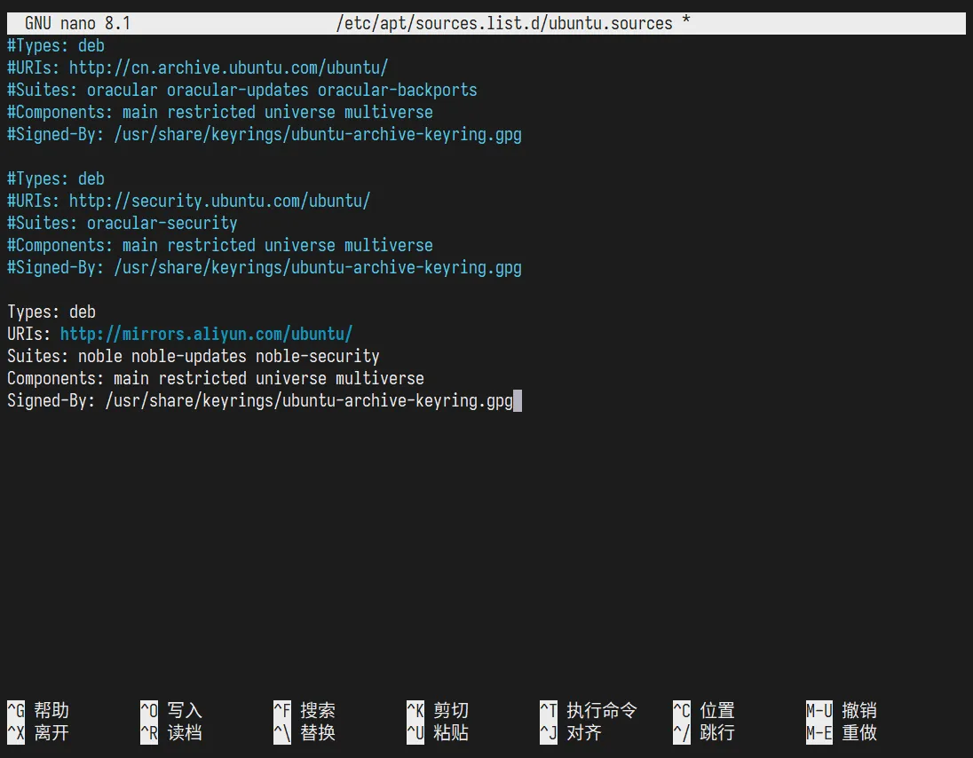This screenshot has width=973, height=758.
Task: Click the ^X 离开 exit shortcut
Action: click(38, 732)
